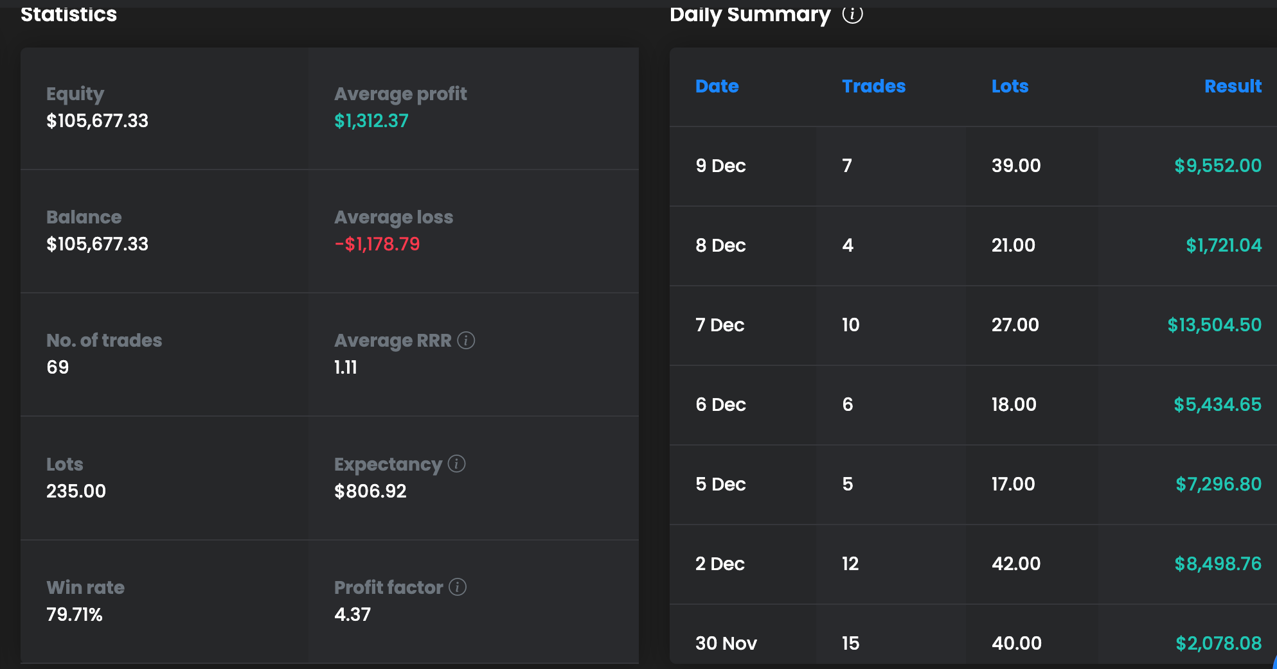
Task: Select the 8 Dec summary row
Action: point(720,245)
